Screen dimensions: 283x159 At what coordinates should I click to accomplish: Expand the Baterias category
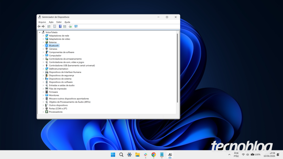pos(43,42)
